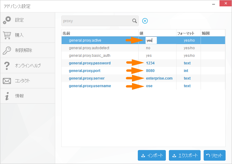Screen dimensions: 232x164
Task: Select the general.proxy.password row
Action: 143,63
